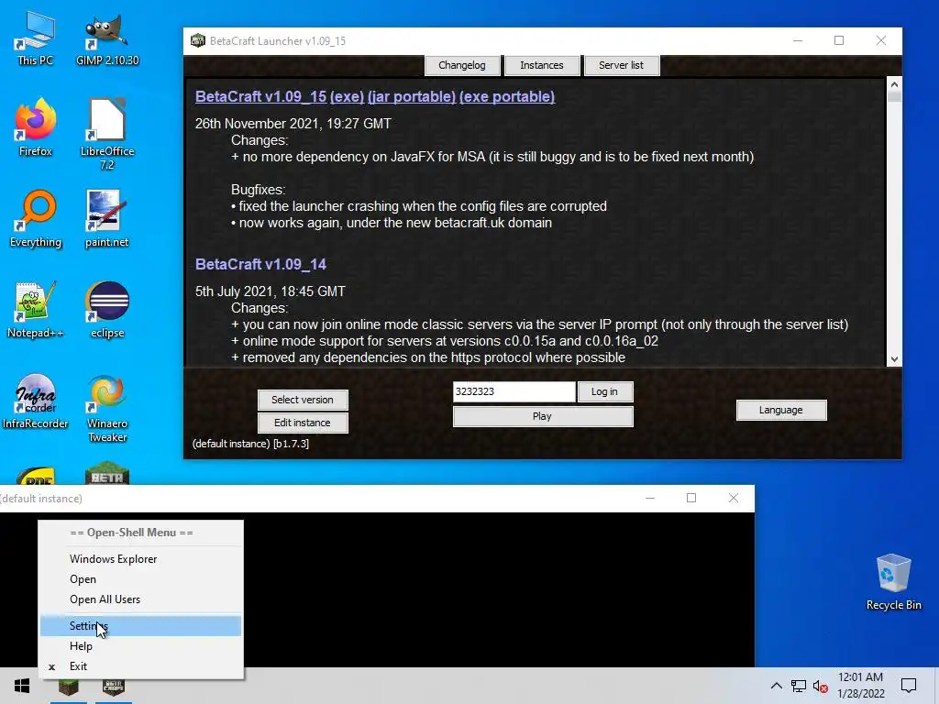Click changelog scrollbar down arrow

894,359
